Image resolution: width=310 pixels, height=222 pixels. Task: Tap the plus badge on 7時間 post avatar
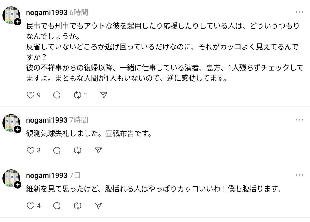(x=17, y=129)
